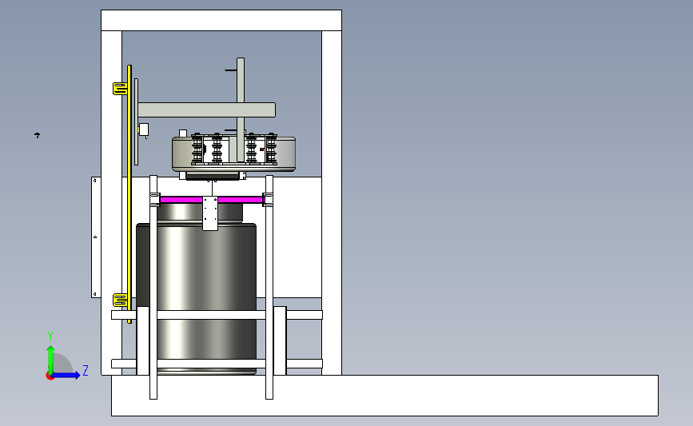This screenshot has width=693, height=426.
Task: Click the red origin ball of the axis triad
Action: click(x=50, y=376)
